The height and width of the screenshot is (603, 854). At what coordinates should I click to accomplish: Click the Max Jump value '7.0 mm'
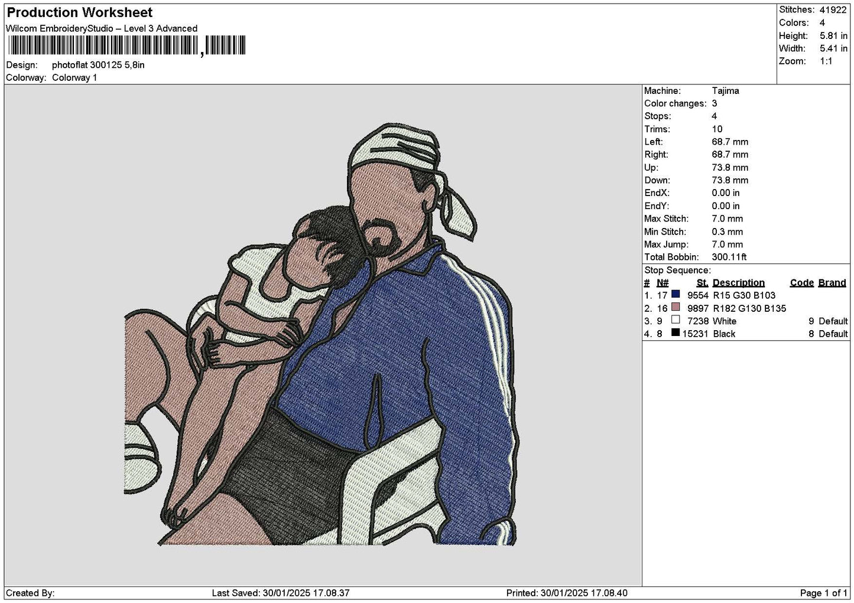coord(728,245)
